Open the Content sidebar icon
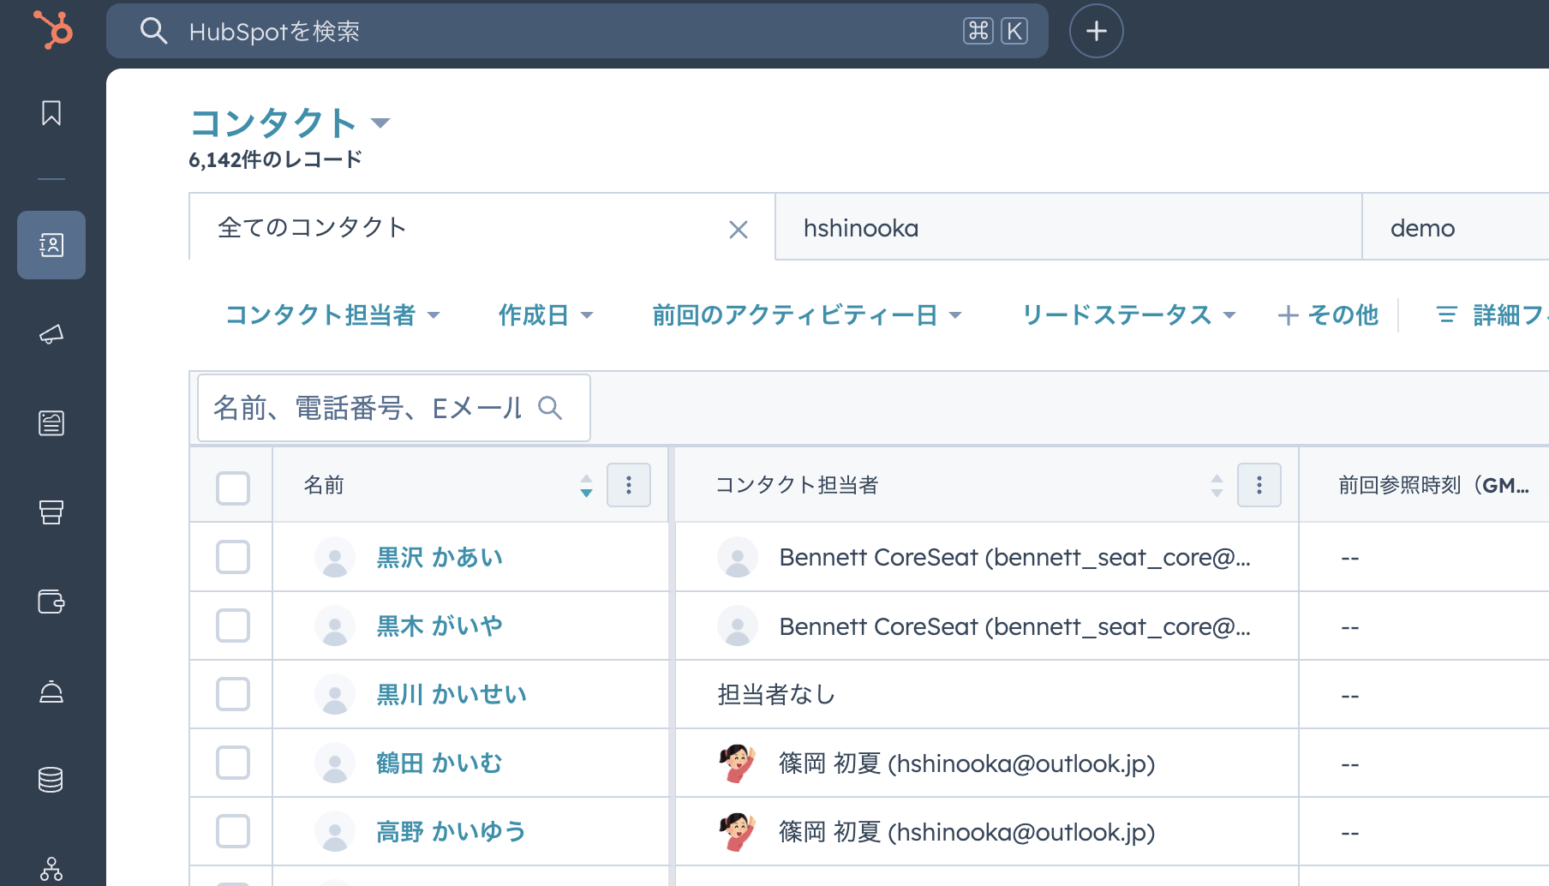Image resolution: width=1549 pixels, height=886 pixels. click(x=51, y=423)
